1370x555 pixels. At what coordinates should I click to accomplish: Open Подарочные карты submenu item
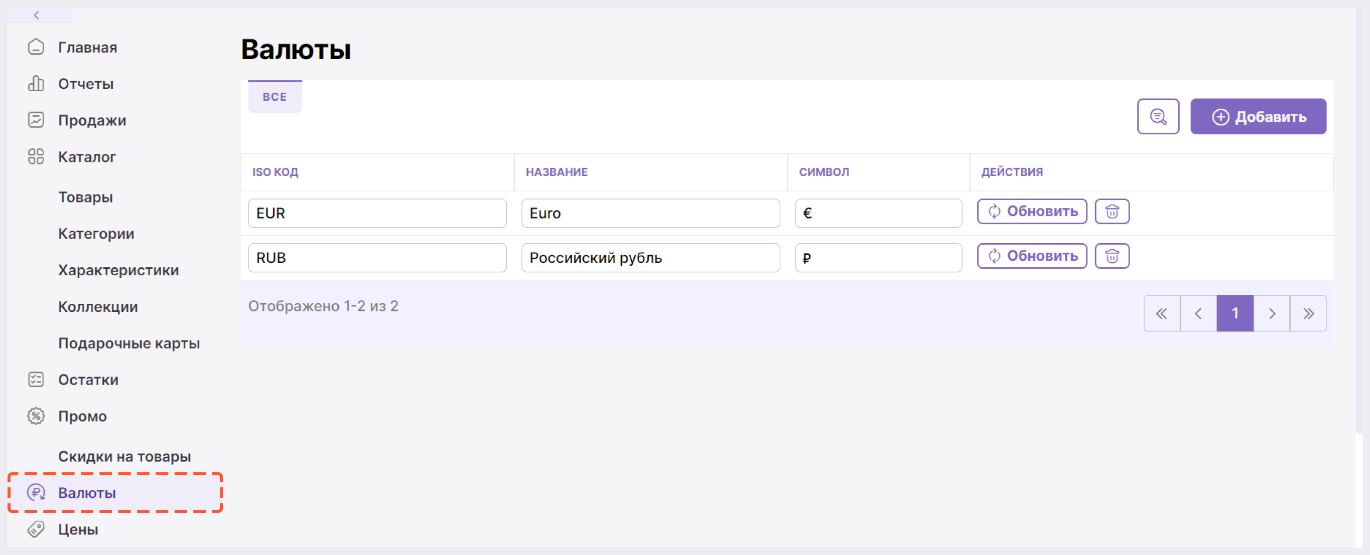128,343
